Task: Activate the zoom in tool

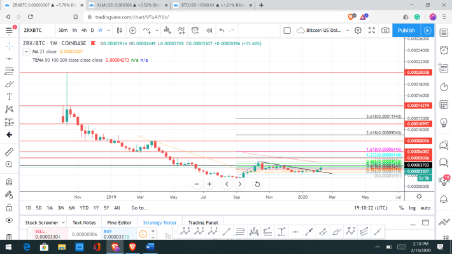Action: point(9,164)
